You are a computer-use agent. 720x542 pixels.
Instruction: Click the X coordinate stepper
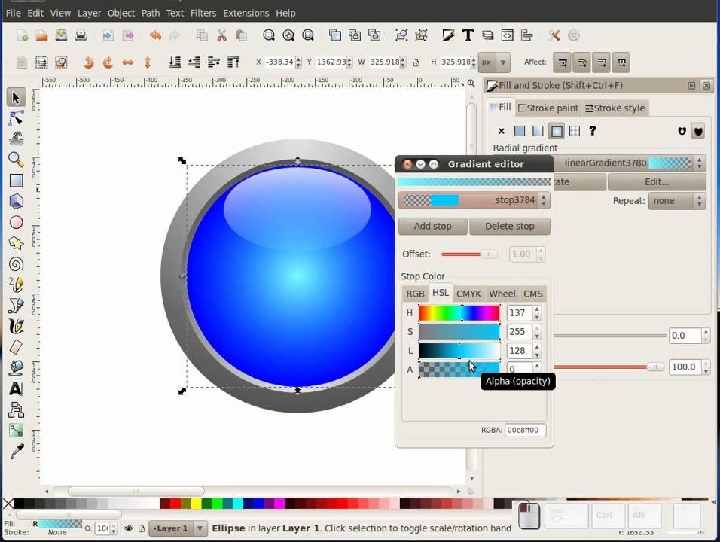[x=298, y=62]
